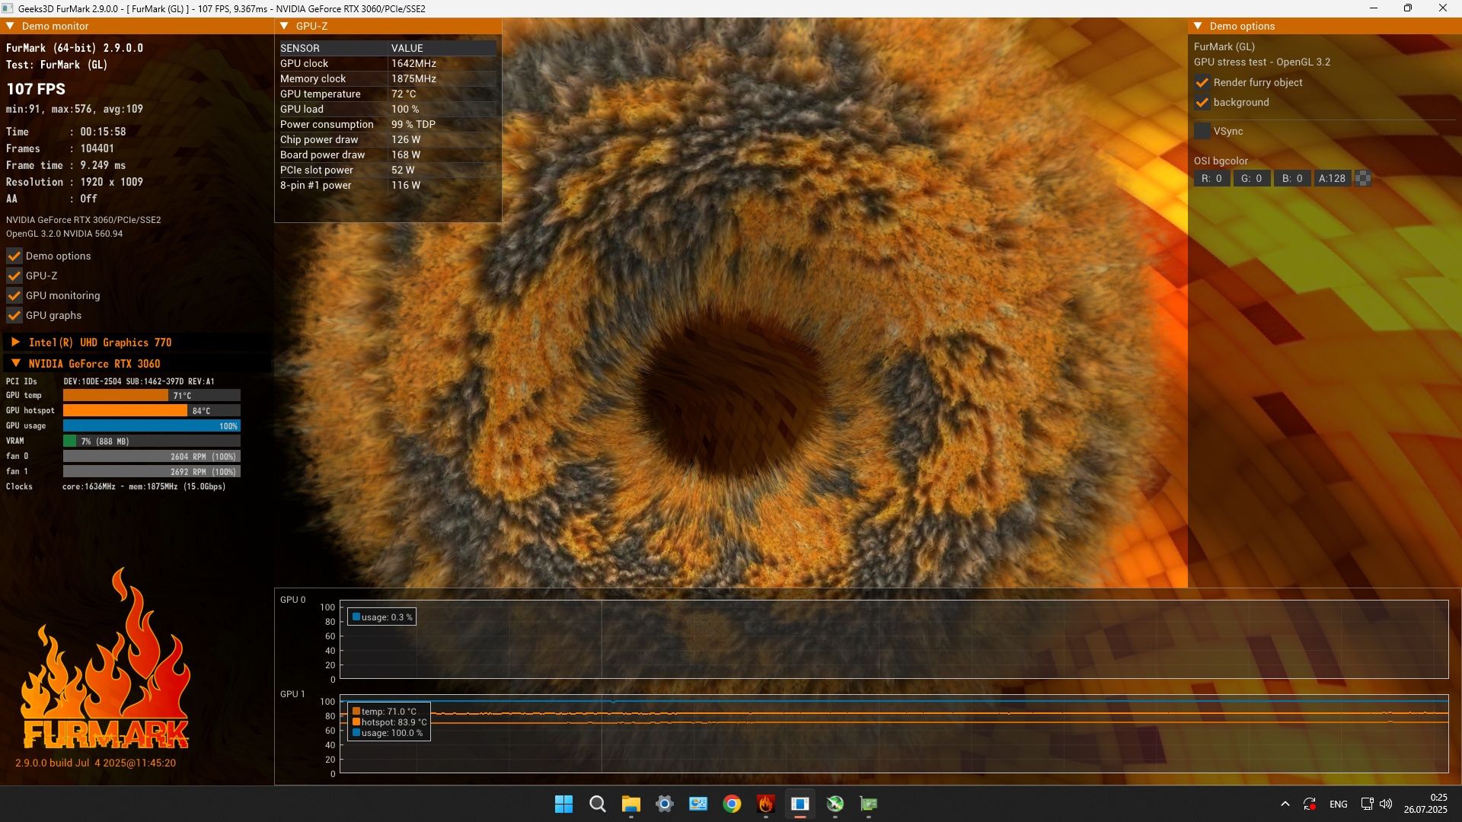Screen dimensions: 1462x822
Task: Show hidden system tray icons
Action: [x=1285, y=804]
